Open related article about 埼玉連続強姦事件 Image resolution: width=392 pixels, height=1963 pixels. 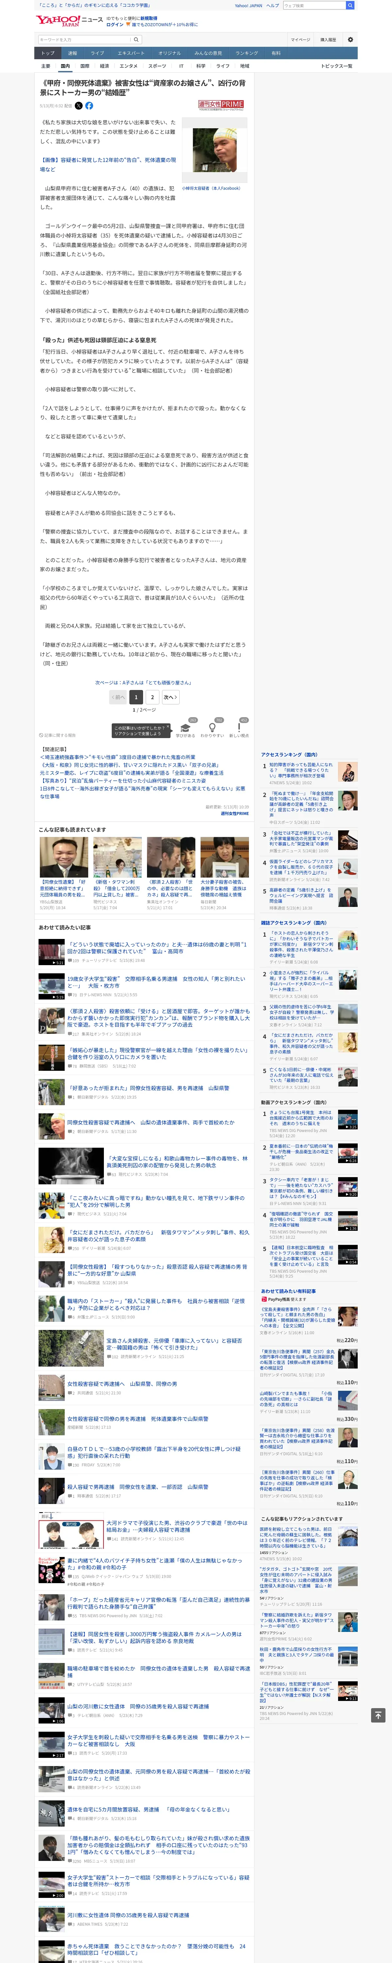(119, 757)
